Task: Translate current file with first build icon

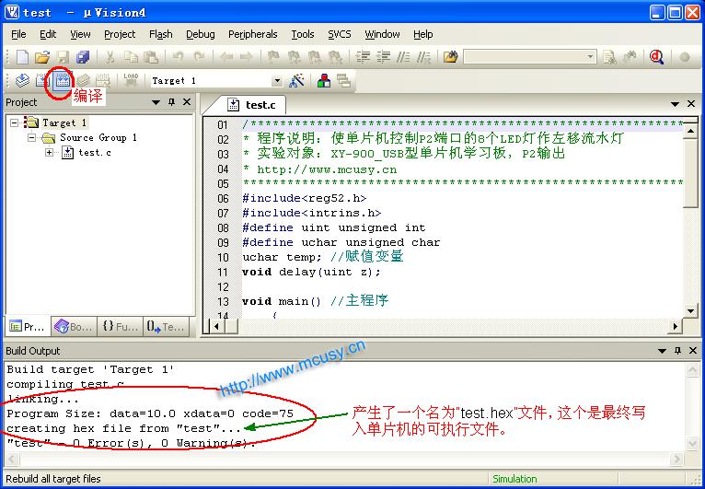Action: tap(22, 80)
